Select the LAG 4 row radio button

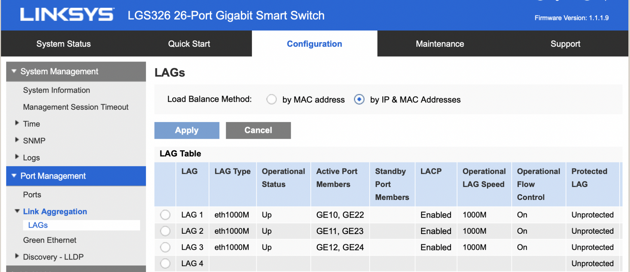click(165, 263)
